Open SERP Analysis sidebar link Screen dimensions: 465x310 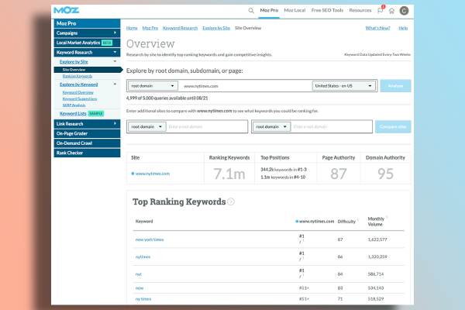coord(74,105)
